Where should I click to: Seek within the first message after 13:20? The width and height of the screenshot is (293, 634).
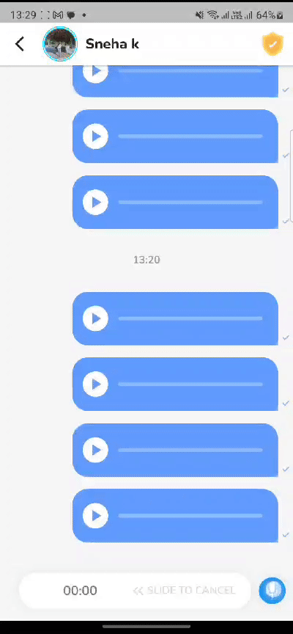click(x=190, y=318)
